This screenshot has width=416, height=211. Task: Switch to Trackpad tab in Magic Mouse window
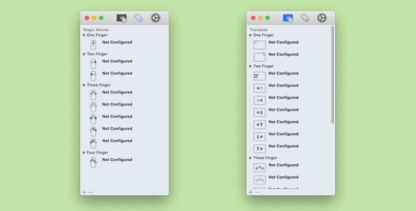(122, 18)
